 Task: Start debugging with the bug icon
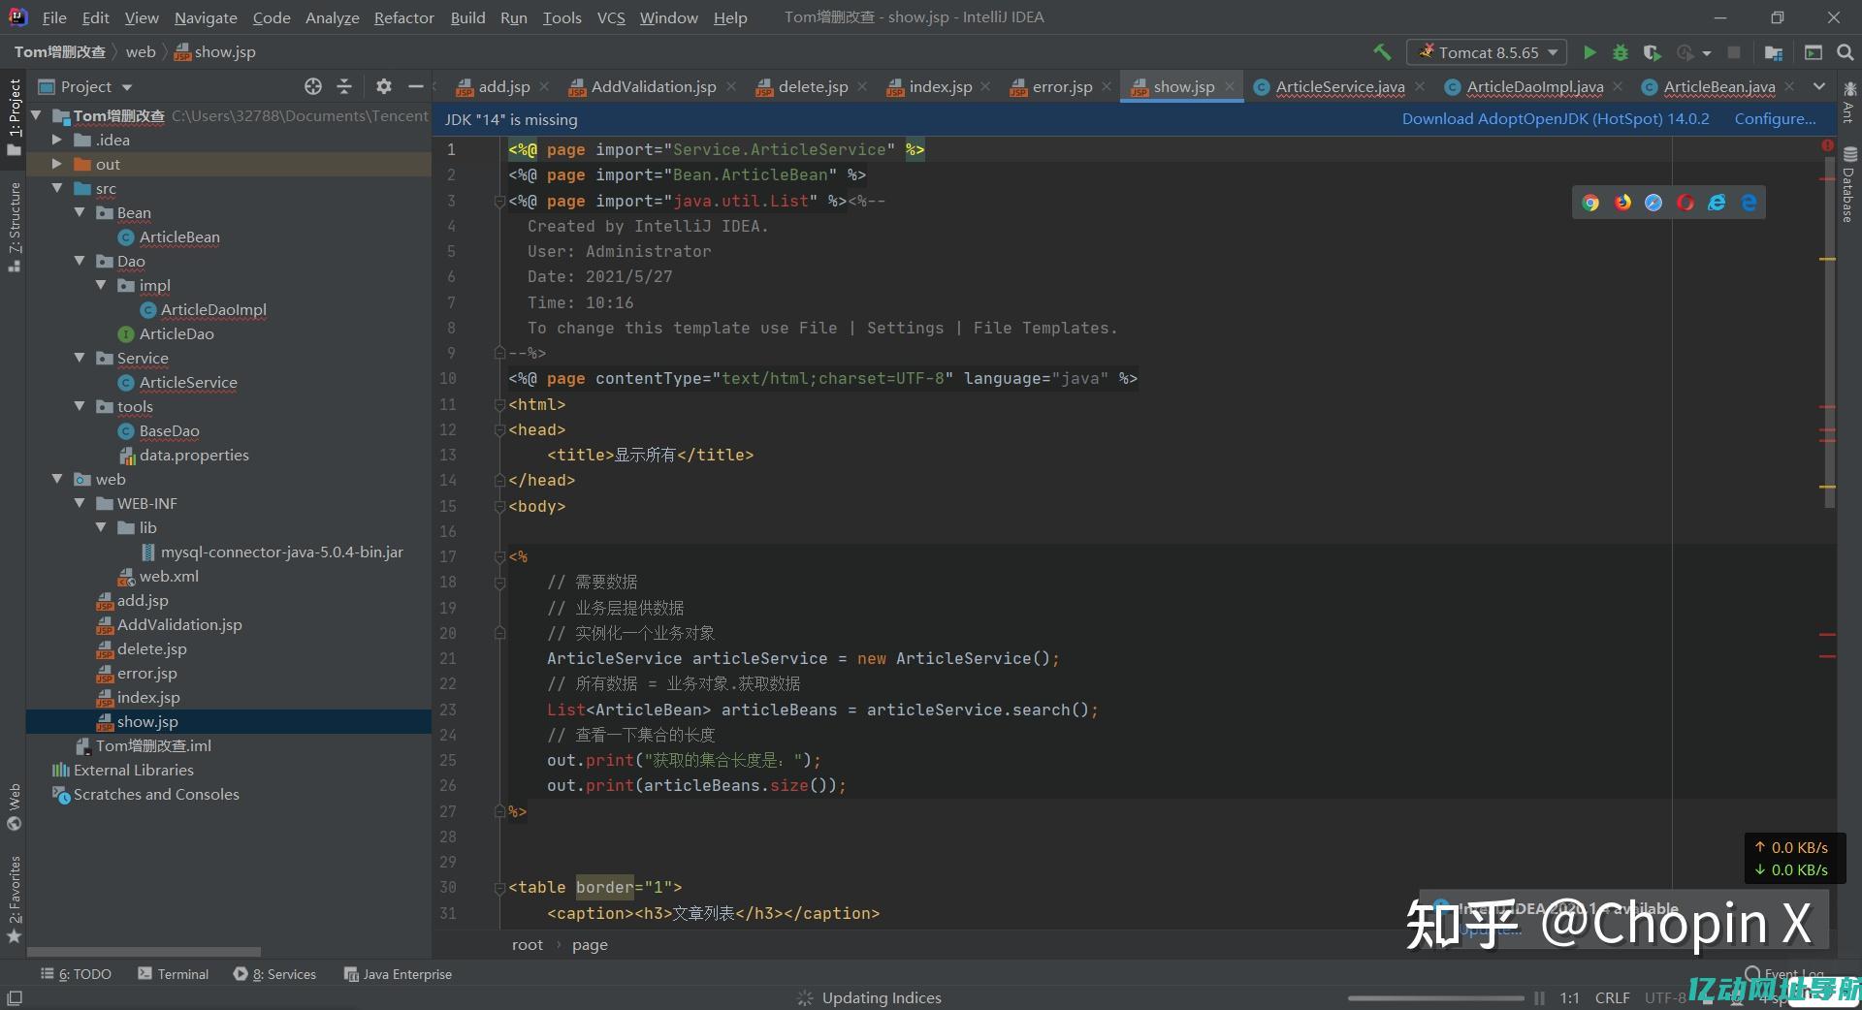click(1620, 52)
